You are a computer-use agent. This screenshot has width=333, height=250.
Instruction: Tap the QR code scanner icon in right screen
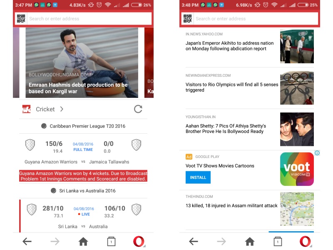(188, 19)
